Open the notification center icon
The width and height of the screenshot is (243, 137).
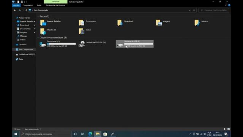point(226,134)
